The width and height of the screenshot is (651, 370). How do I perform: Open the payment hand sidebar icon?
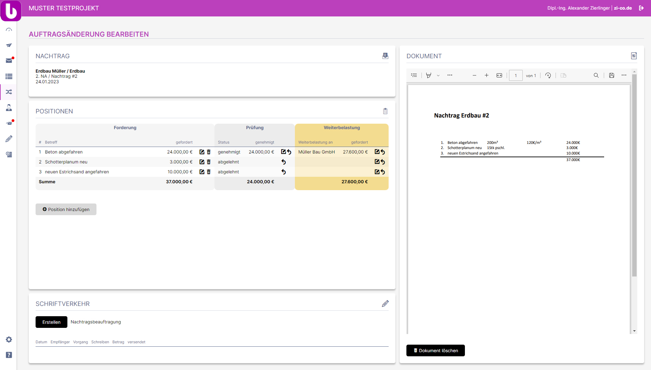click(9, 123)
